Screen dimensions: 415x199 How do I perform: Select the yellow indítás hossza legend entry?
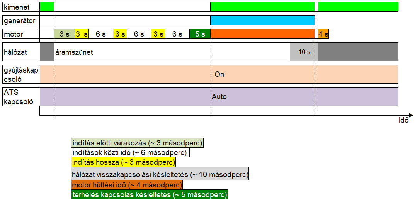click(124, 162)
